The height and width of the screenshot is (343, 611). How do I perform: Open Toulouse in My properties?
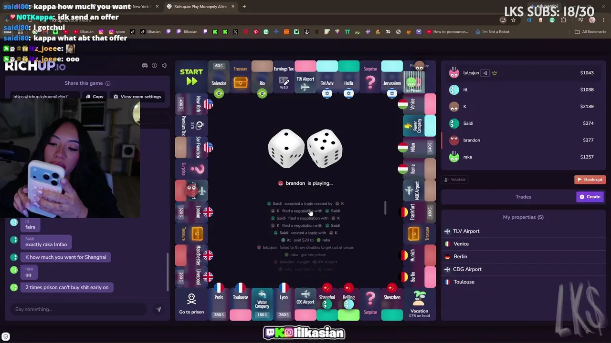click(x=523, y=282)
